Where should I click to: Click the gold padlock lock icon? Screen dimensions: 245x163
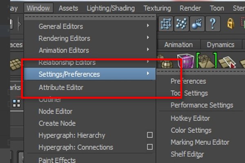pos(230,24)
